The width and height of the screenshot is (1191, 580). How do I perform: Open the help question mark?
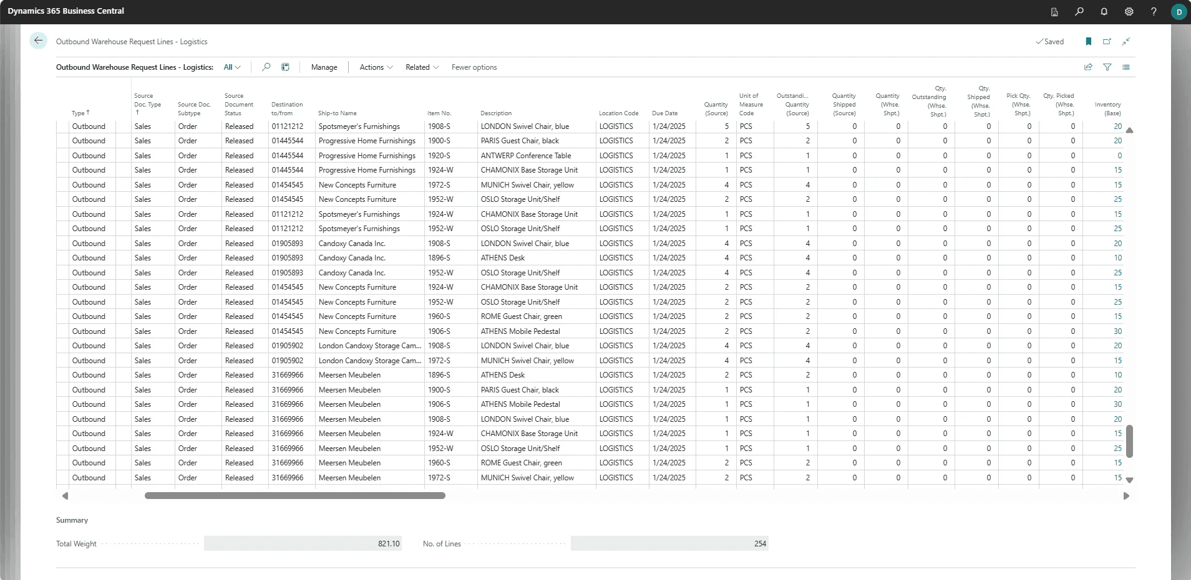(x=1154, y=12)
